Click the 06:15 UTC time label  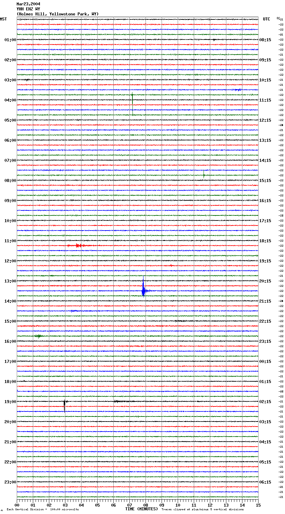(x=265, y=482)
